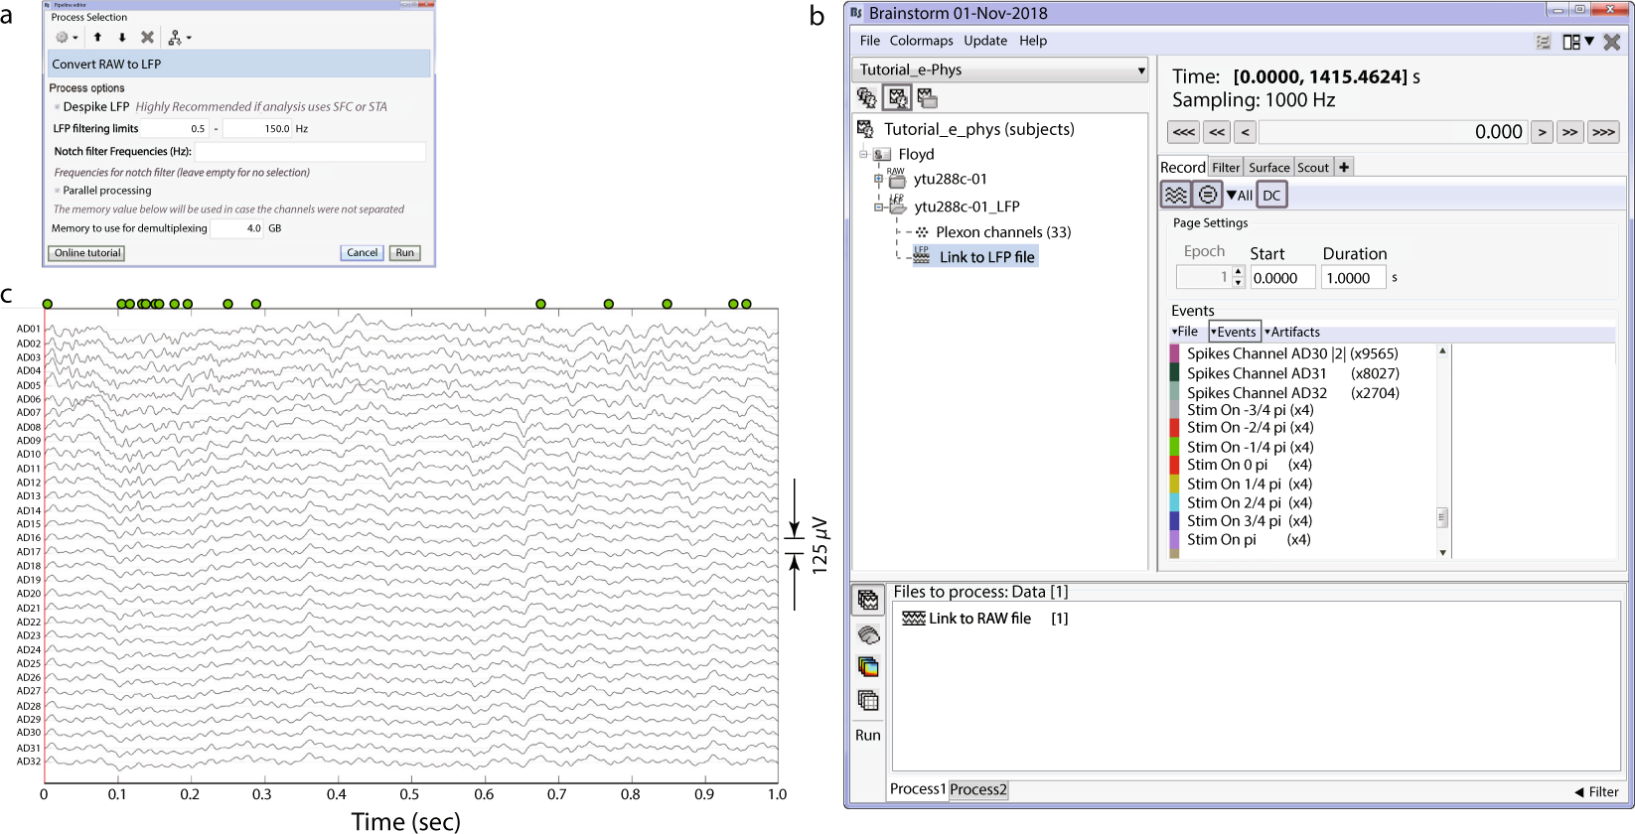Click the Stim On 0 pi color swatch
1635x834 pixels.
tap(1175, 465)
